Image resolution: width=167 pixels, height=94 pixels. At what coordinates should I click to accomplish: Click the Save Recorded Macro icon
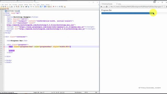tap(62, 7)
